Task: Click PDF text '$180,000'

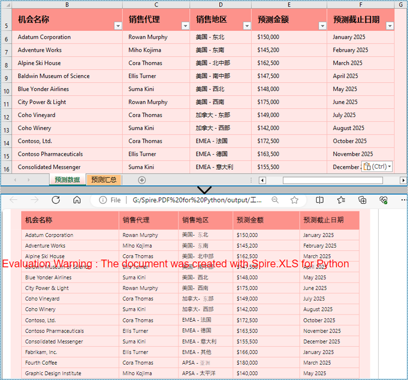Action: click(247, 363)
